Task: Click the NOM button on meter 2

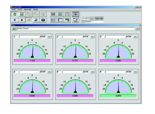Action: point(86,37)
